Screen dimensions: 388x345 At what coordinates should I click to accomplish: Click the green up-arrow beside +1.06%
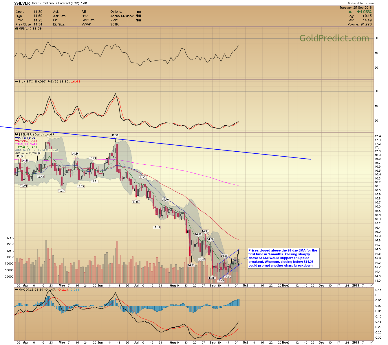(350, 12)
